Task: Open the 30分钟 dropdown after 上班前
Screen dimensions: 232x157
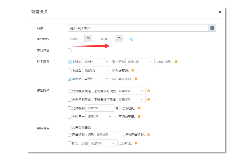Action: coord(97,62)
